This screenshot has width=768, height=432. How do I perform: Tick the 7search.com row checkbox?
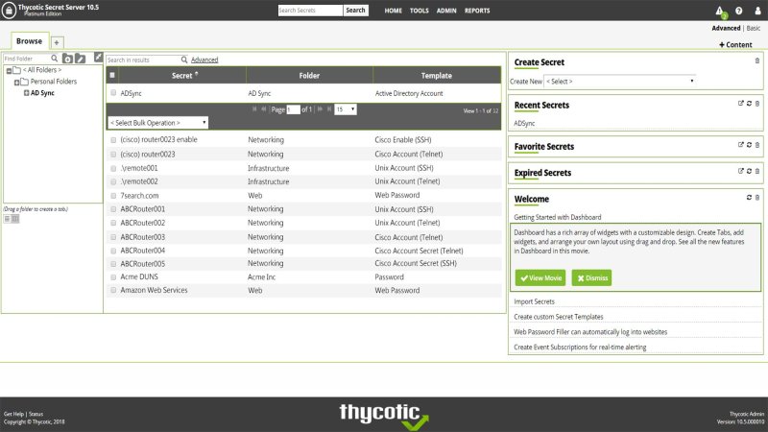(112, 195)
